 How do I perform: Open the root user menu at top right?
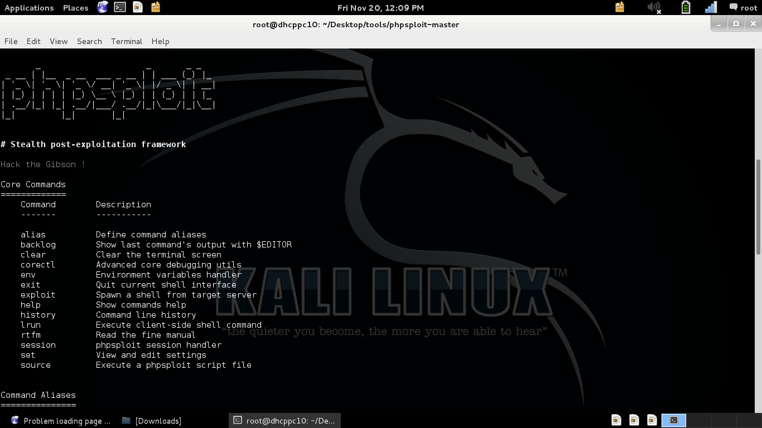tap(749, 7)
